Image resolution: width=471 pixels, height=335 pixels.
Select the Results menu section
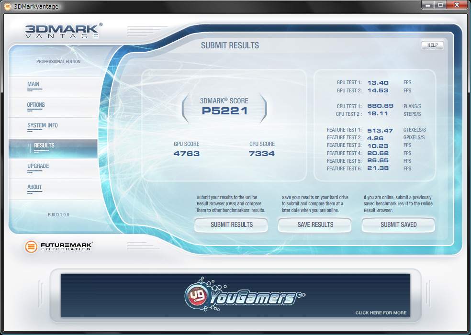pos(53,148)
